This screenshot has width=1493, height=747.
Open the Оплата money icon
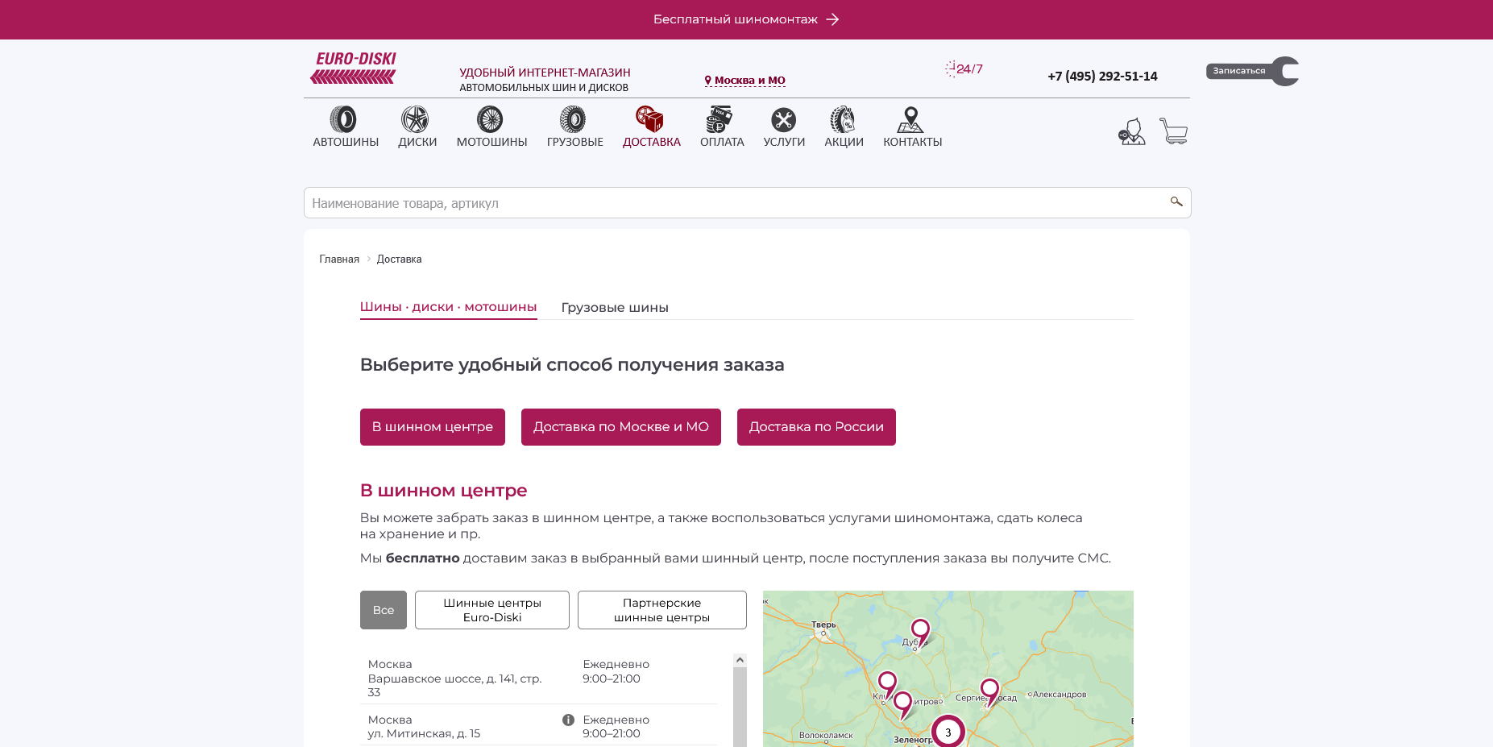(x=719, y=119)
